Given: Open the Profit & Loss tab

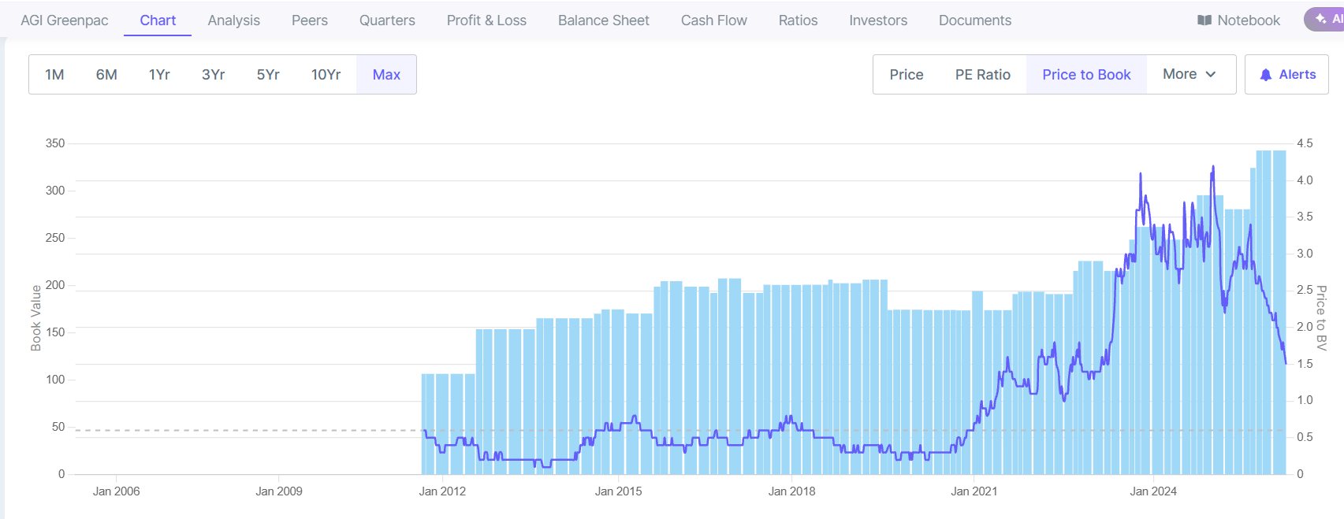Looking at the screenshot, I should pyautogui.click(x=486, y=20).
